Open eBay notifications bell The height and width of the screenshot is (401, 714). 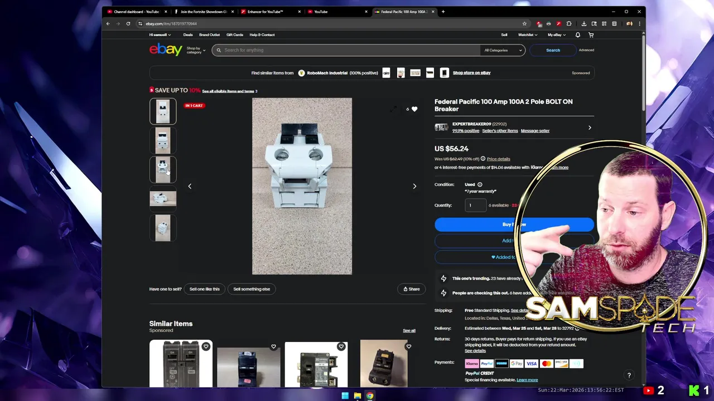(578, 35)
